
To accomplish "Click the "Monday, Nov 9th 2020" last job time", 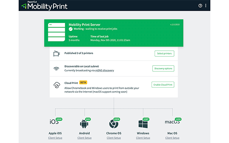I will 110,40.
